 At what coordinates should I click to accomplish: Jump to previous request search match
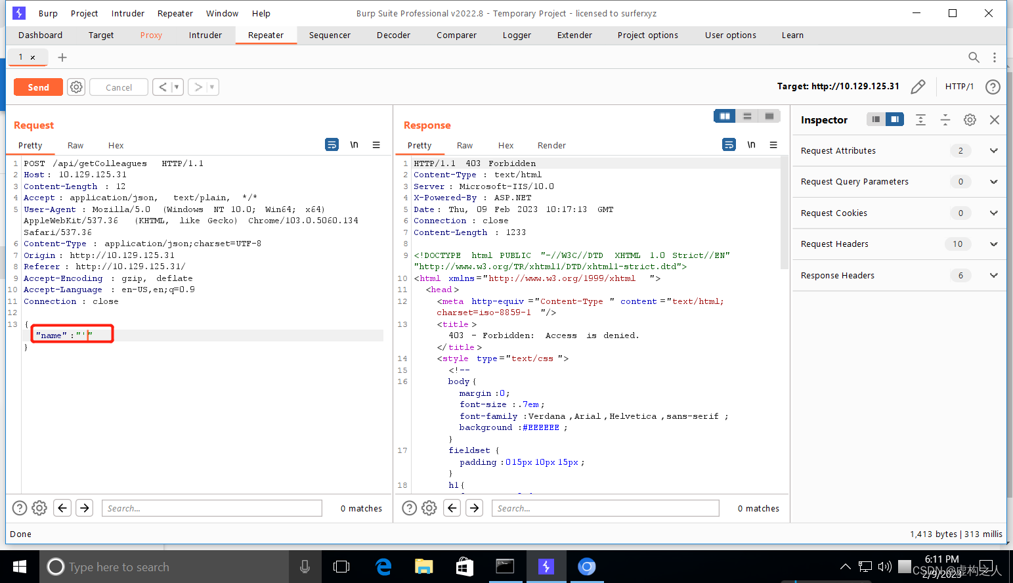pos(62,508)
